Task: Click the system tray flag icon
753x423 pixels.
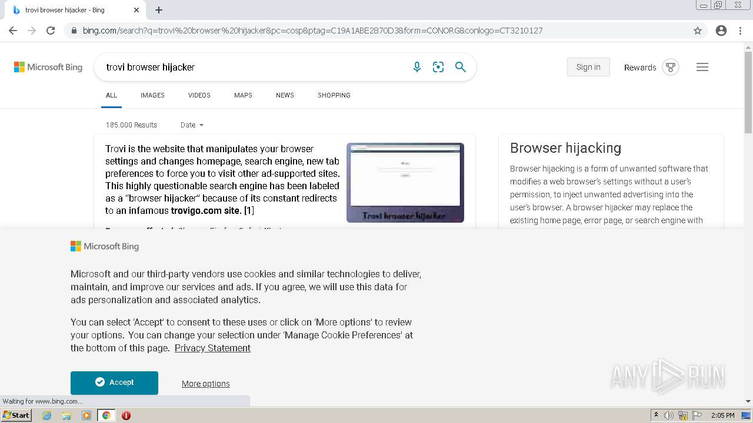Action: [x=697, y=415]
